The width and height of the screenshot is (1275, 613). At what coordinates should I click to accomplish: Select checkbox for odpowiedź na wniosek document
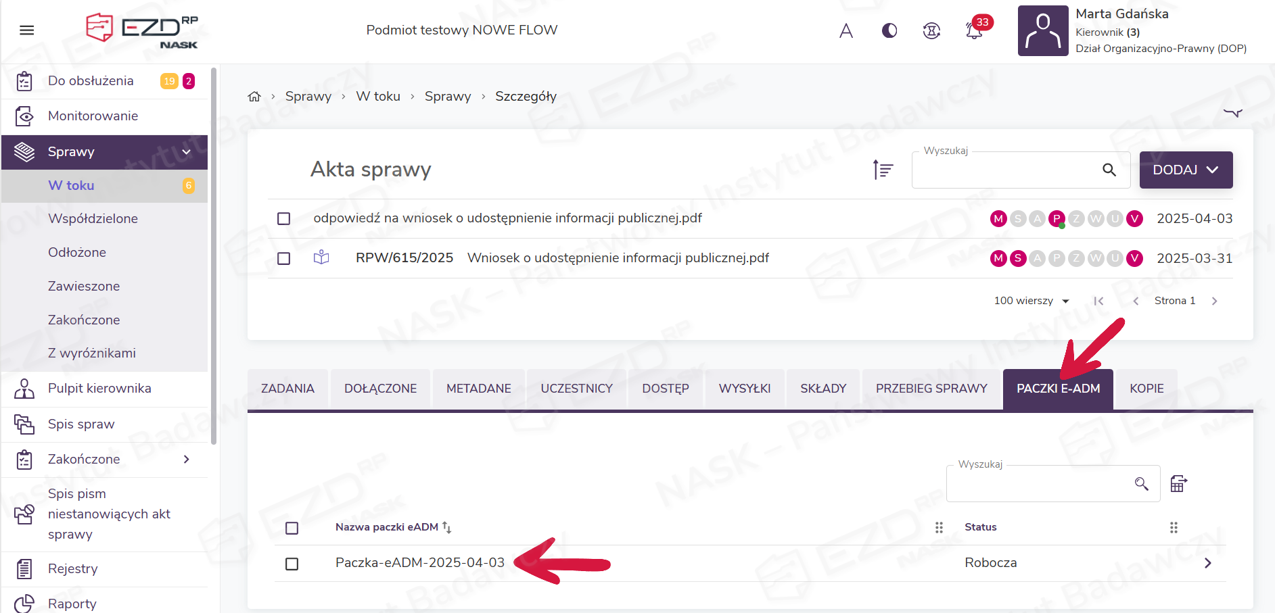click(x=284, y=219)
